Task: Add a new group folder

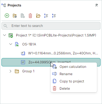Action: pos(15,16)
